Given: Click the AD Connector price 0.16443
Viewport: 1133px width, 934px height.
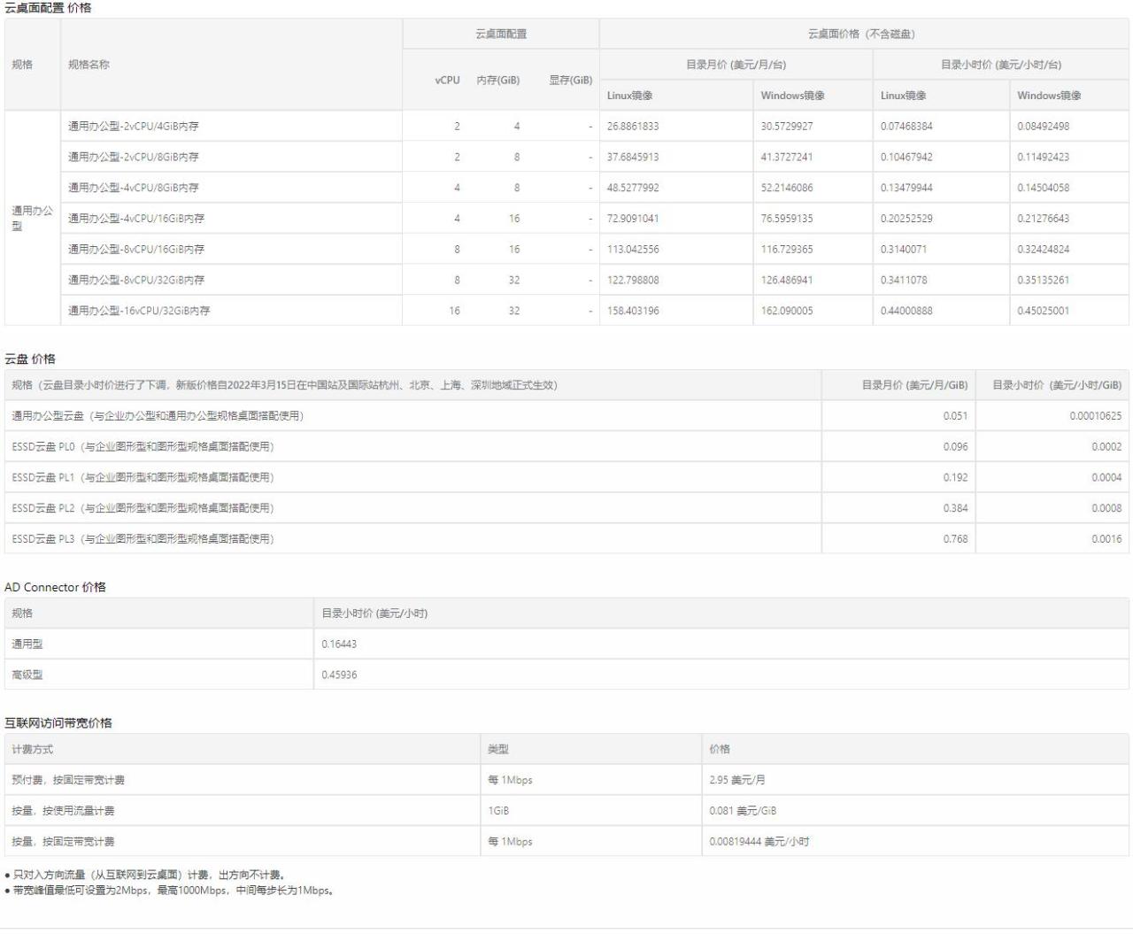Looking at the screenshot, I should pos(339,645).
